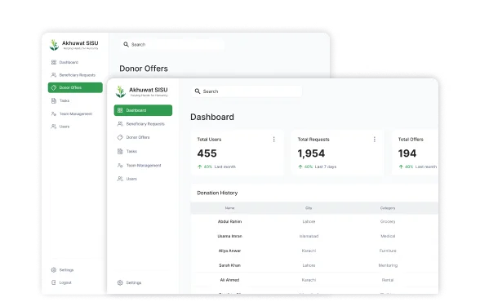Click the Grocery category cell
This screenshot has height=302, width=480.
[388, 221]
